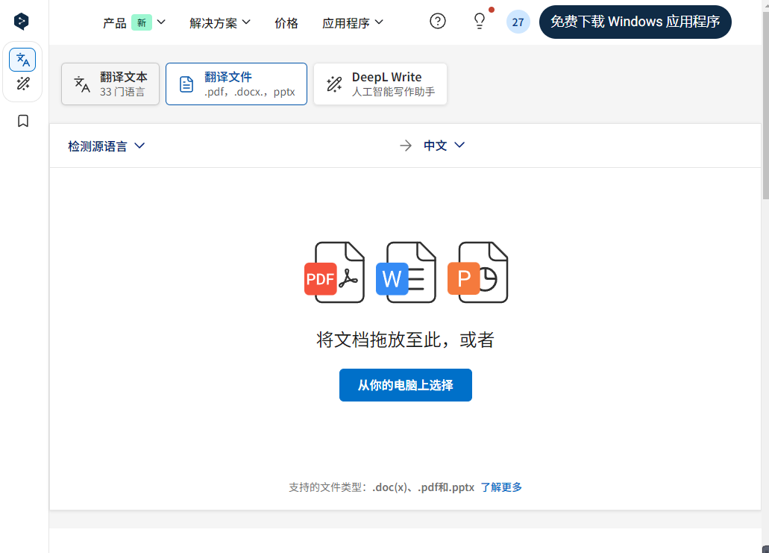The width and height of the screenshot is (769, 553).
Task: Expand the 应用程序 menu
Action: pyautogui.click(x=353, y=22)
